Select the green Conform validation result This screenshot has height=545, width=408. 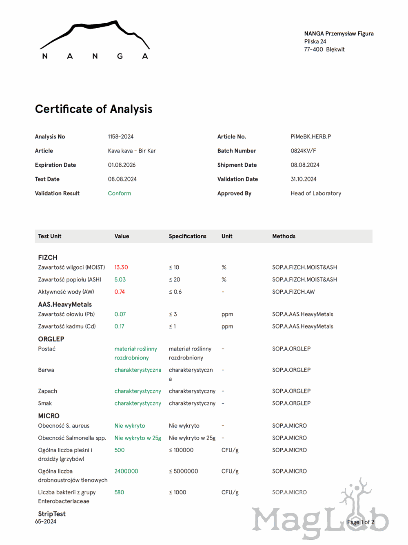pyautogui.click(x=119, y=193)
